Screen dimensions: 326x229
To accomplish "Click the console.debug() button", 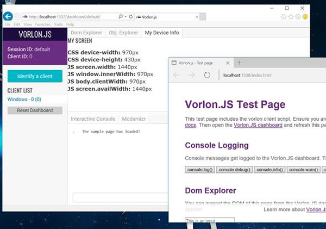I will 234,170.
